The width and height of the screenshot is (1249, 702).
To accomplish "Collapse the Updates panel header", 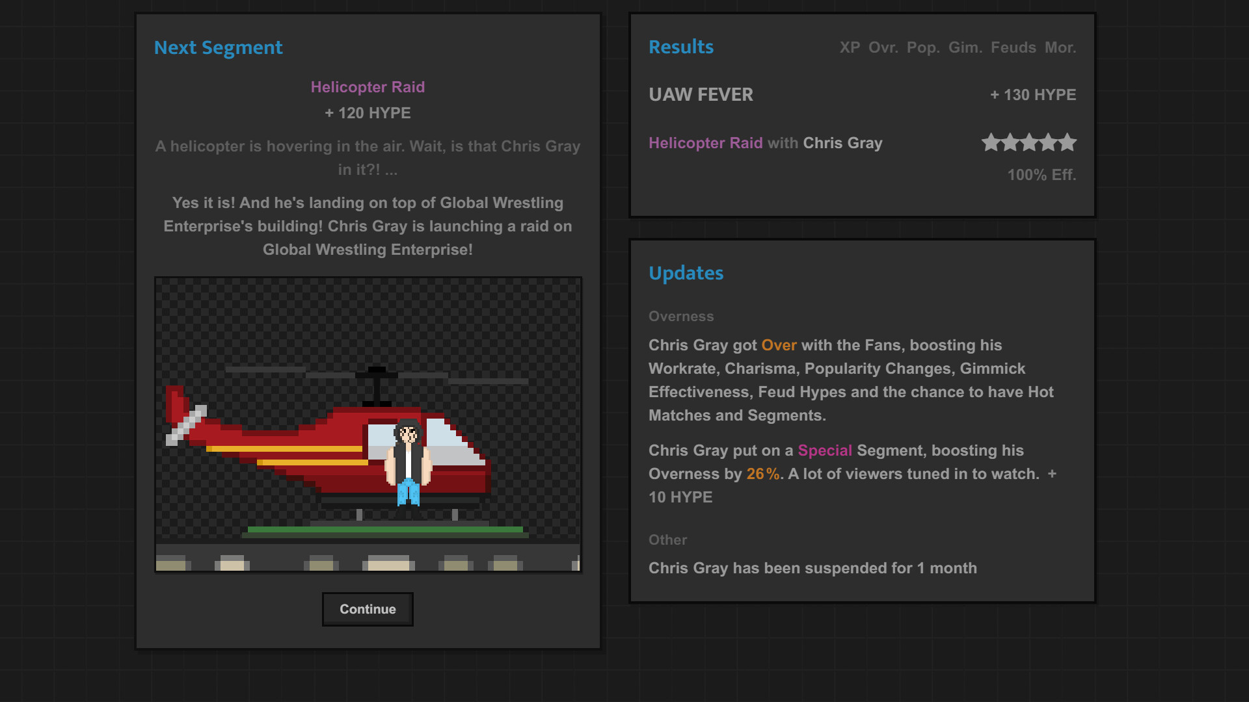I will click(686, 273).
